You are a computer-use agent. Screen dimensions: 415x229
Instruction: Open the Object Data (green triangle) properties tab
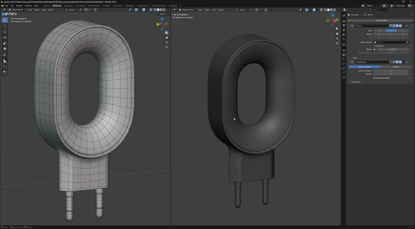[344, 73]
